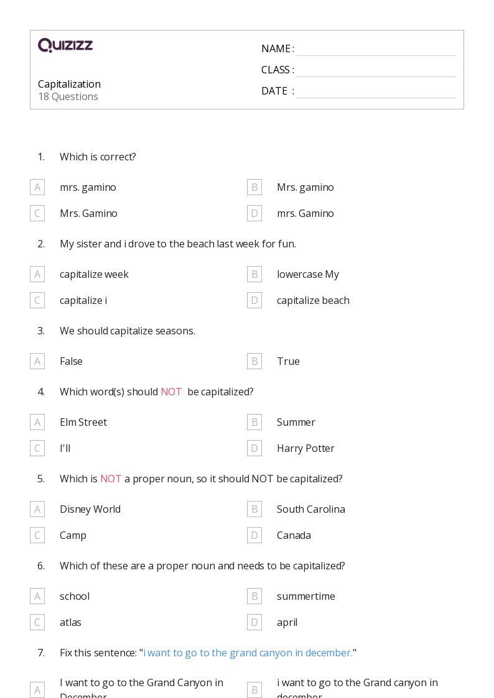Mark answer box D for april
Screen dimensions: 494x698
[254, 622]
